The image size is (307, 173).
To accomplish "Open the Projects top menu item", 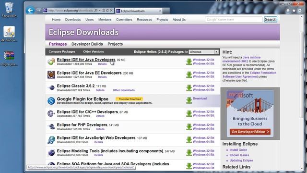I will [x=162, y=20].
